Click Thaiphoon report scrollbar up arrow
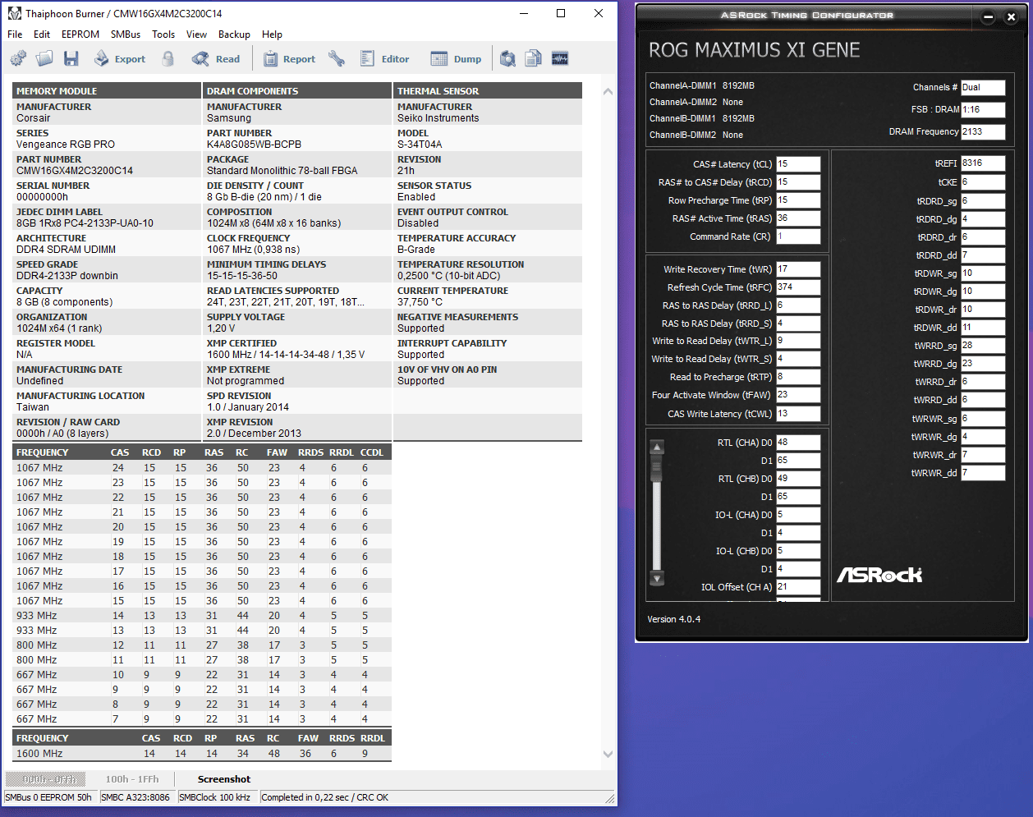Image resolution: width=1033 pixels, height=817 pixels. point(608,91)
